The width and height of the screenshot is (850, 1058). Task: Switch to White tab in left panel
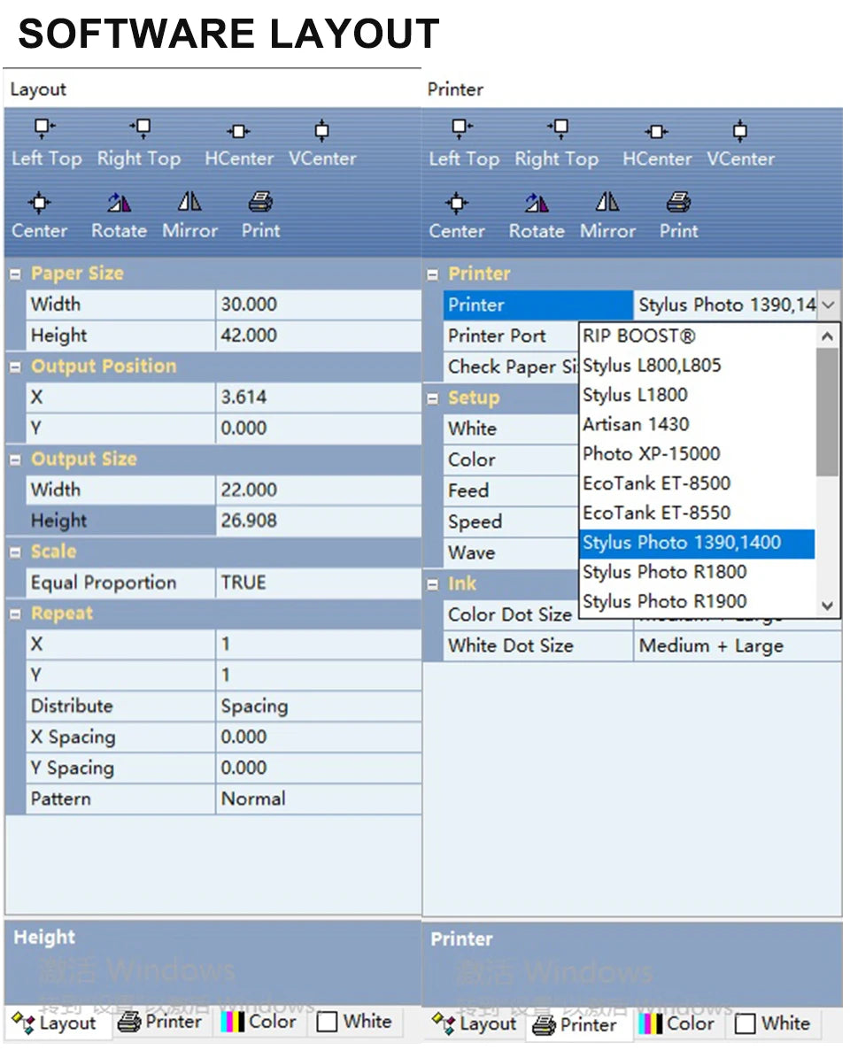pos(355,1023)
